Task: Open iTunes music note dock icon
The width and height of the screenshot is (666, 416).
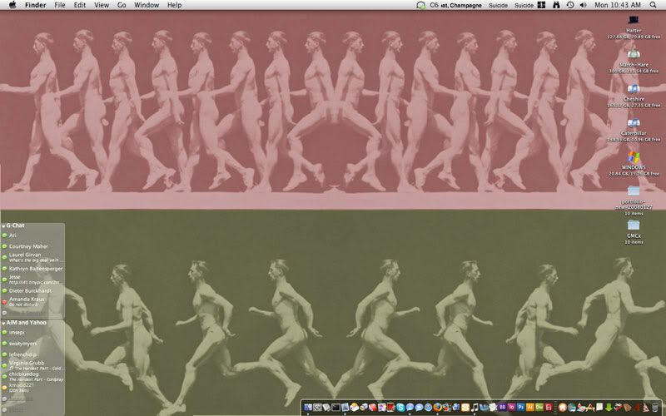Action: coord(474,408)
